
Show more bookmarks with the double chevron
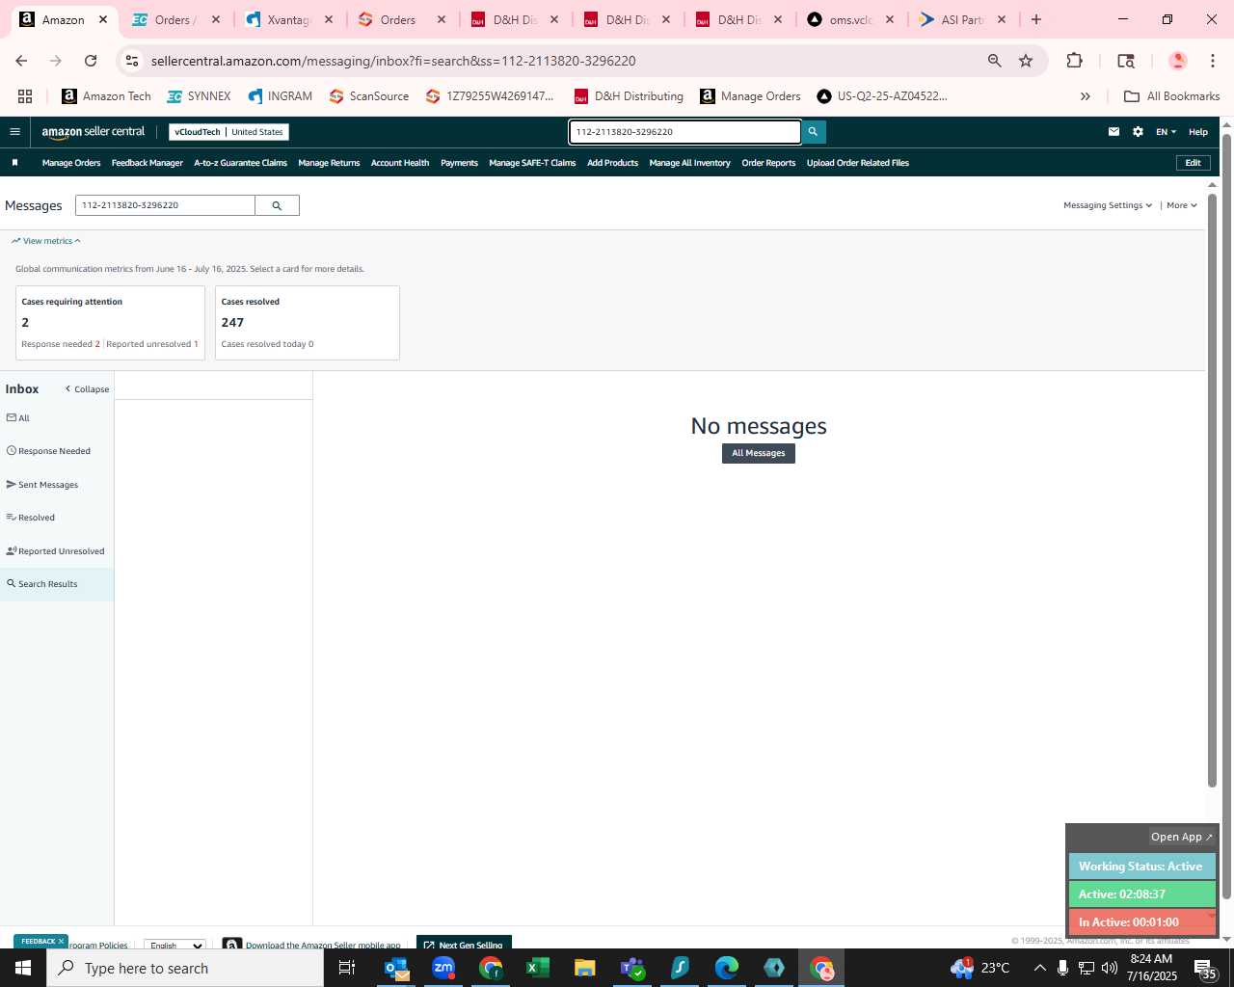click(1086, 96)
